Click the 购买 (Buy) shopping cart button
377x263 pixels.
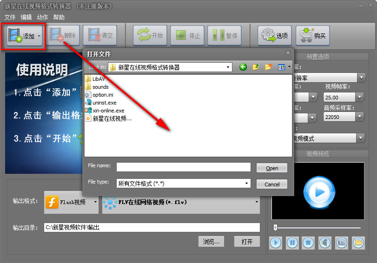point(313,35)
